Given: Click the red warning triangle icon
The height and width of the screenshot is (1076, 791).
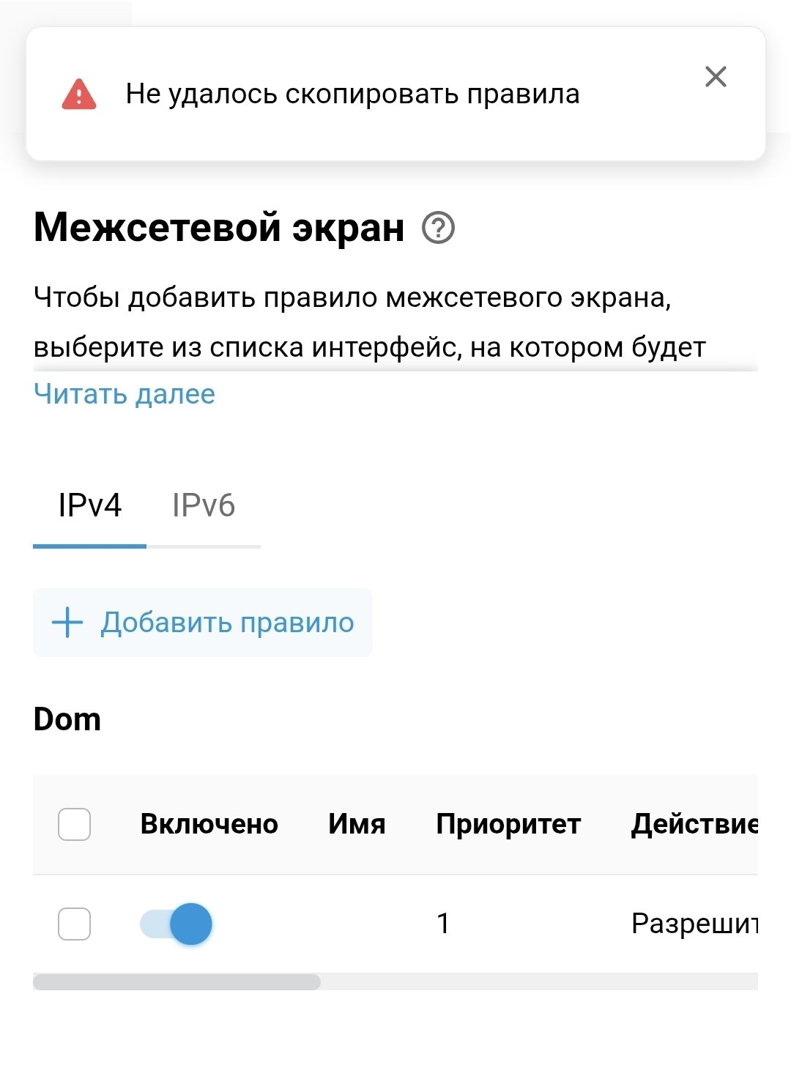Looking at the screenshot, I should coord(79,94).
